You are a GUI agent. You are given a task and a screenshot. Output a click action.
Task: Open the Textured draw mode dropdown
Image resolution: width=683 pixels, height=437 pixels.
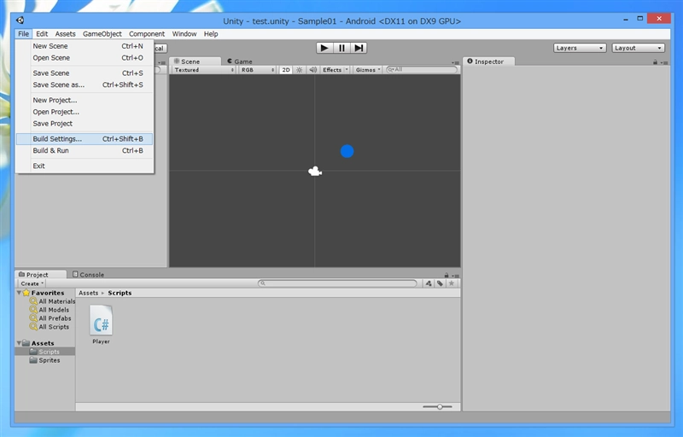click(204, 70)
